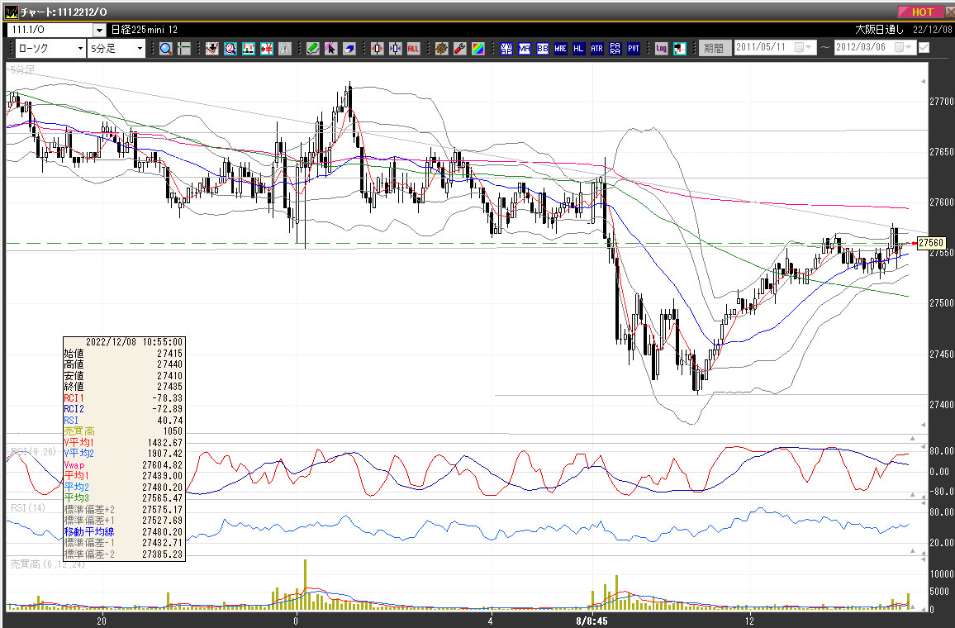The height and width of the screenshot is (628, 955).
Task: Open the wrench tool settings icon
Action: pos(460,48)
